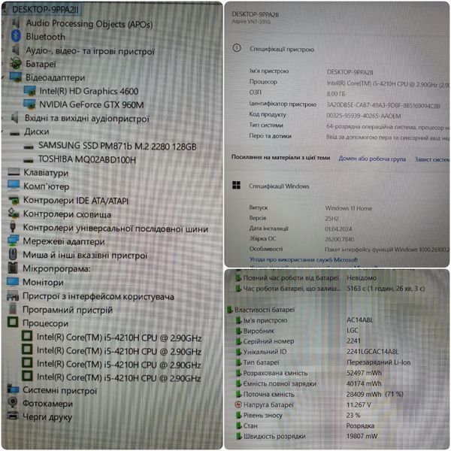Click the Унікальний ID value 2241LGCAC14A8L

tap(373, 352)
